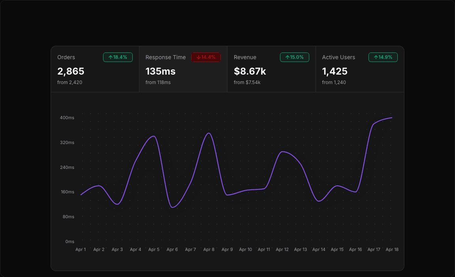Select the Response Time card title
Image resolution: width=455 pixels, height=277 pixels.
pyautogui.click(x=165, y=57)
